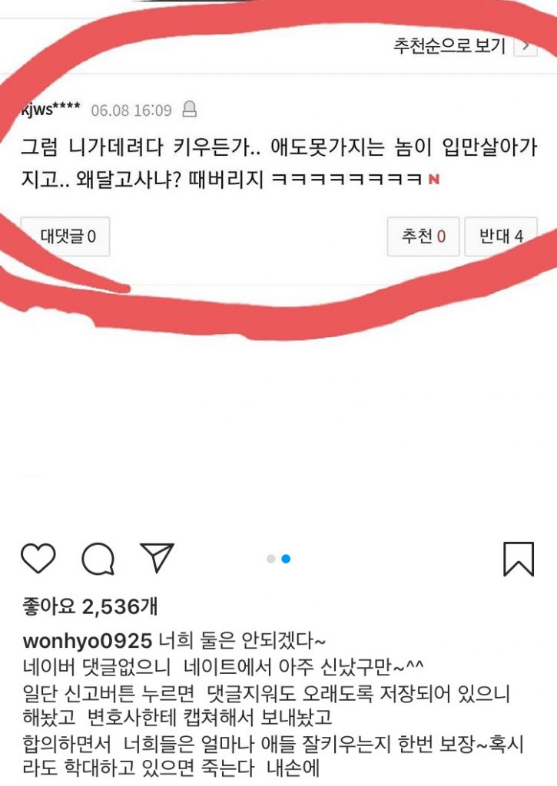Open the 추천순으로 보기 sorting option
The height and width of the screenshot is (786, 557).
point(449,45)
